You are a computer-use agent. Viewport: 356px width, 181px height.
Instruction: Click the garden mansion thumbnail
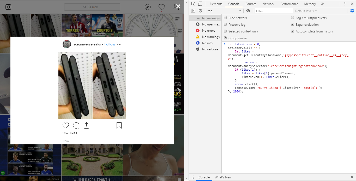[92, 160]
